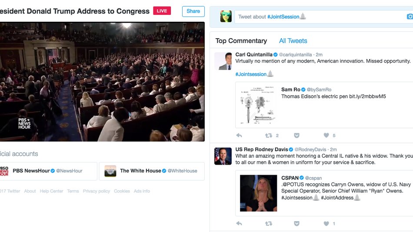Click the PBS NewsHour live video
The width and height of the screenshot is (413, 232).
click(x=102, y=82)
